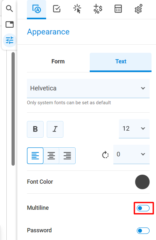Align text to the right
The image size is (156, 240).
pos(67,156)
